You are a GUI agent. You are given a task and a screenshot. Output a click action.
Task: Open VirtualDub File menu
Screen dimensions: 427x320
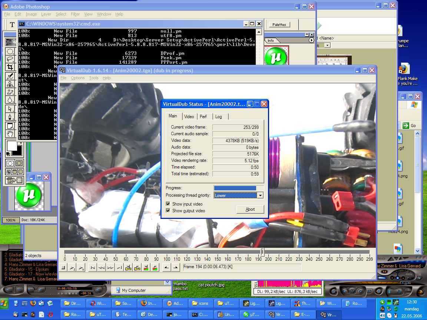pos(63,78)
